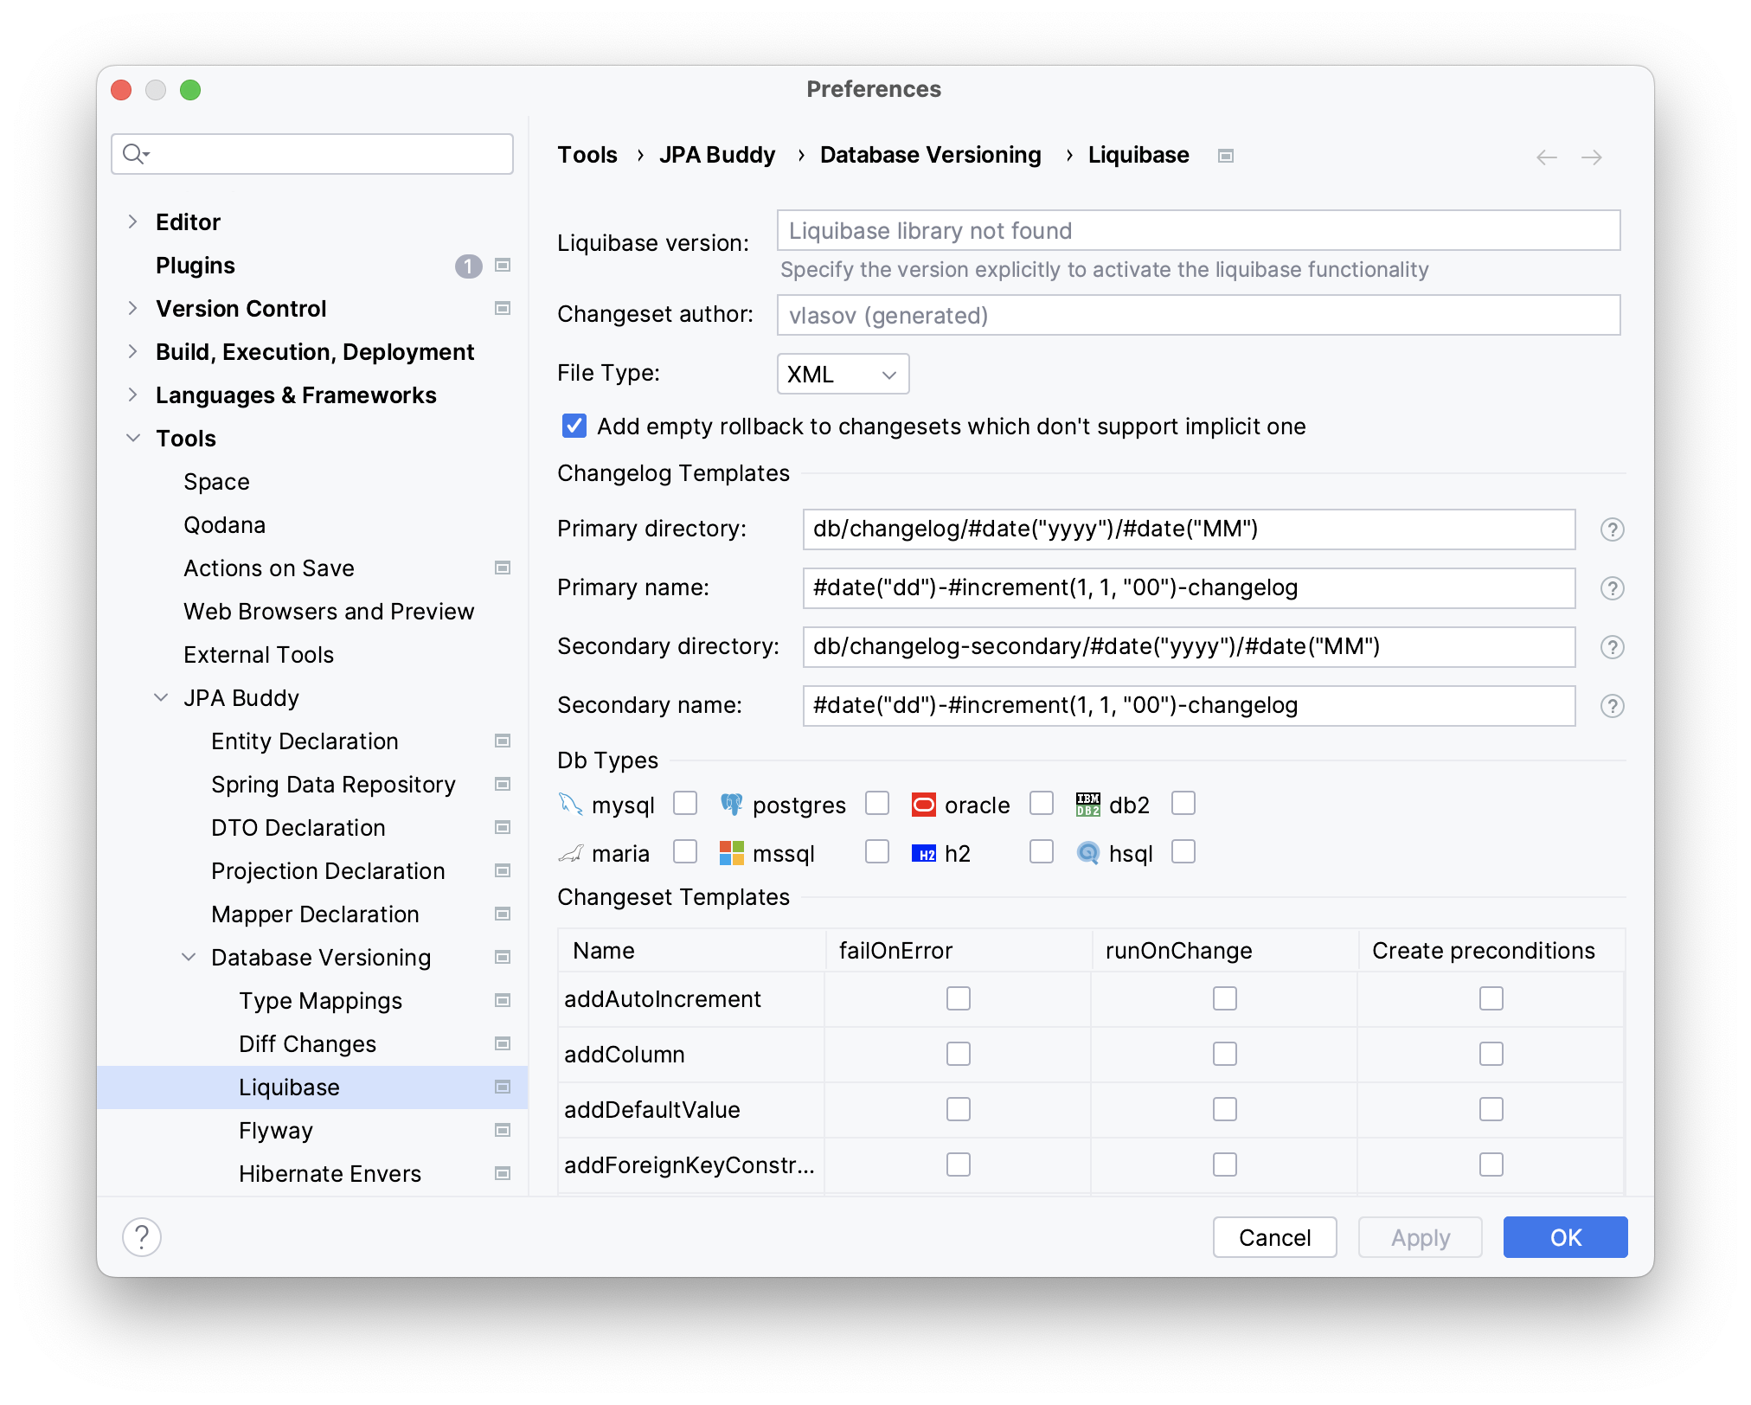Image resolution: width=1751 pixels, height=1405 pixels.
Task: Click the Database Versioning breadcrumb
Action: click(930, 155)
